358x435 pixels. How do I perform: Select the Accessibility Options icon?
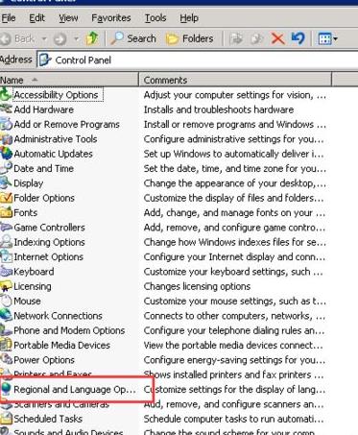coord(6,95)
